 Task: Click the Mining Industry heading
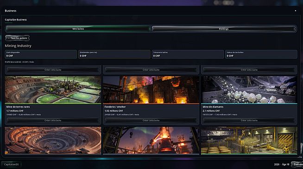point(18,46)
